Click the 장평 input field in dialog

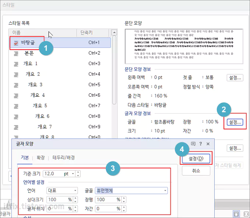tap(108, 200)
